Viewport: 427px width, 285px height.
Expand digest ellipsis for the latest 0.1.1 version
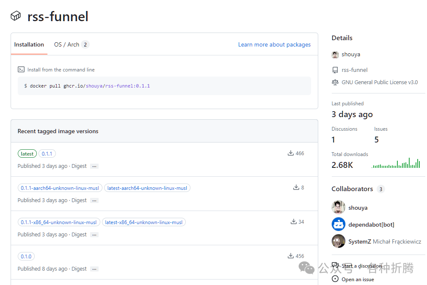pos(94,166)
